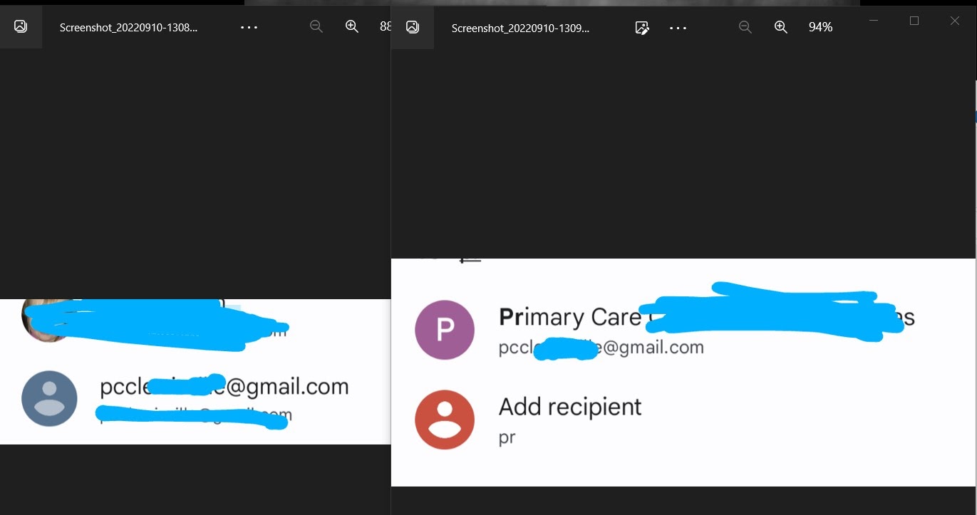The image size is (977, 515).
Task: Click the grey person avatar in left image
Action: (50, 398)
